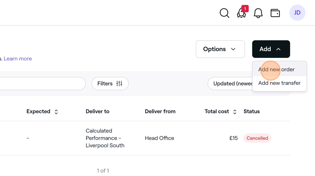Select the Cancelled status badge
The height and width of the screenshot is (176, 315).
click(257, 138)
